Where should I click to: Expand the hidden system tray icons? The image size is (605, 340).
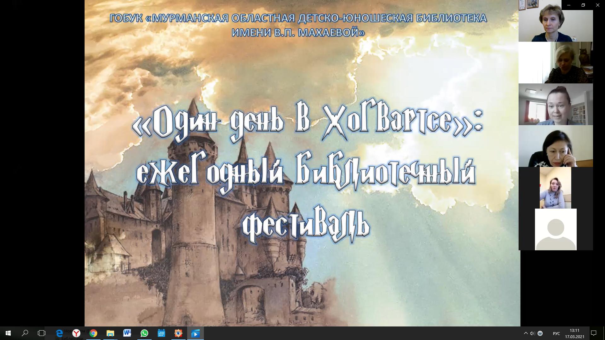(526, 333)
